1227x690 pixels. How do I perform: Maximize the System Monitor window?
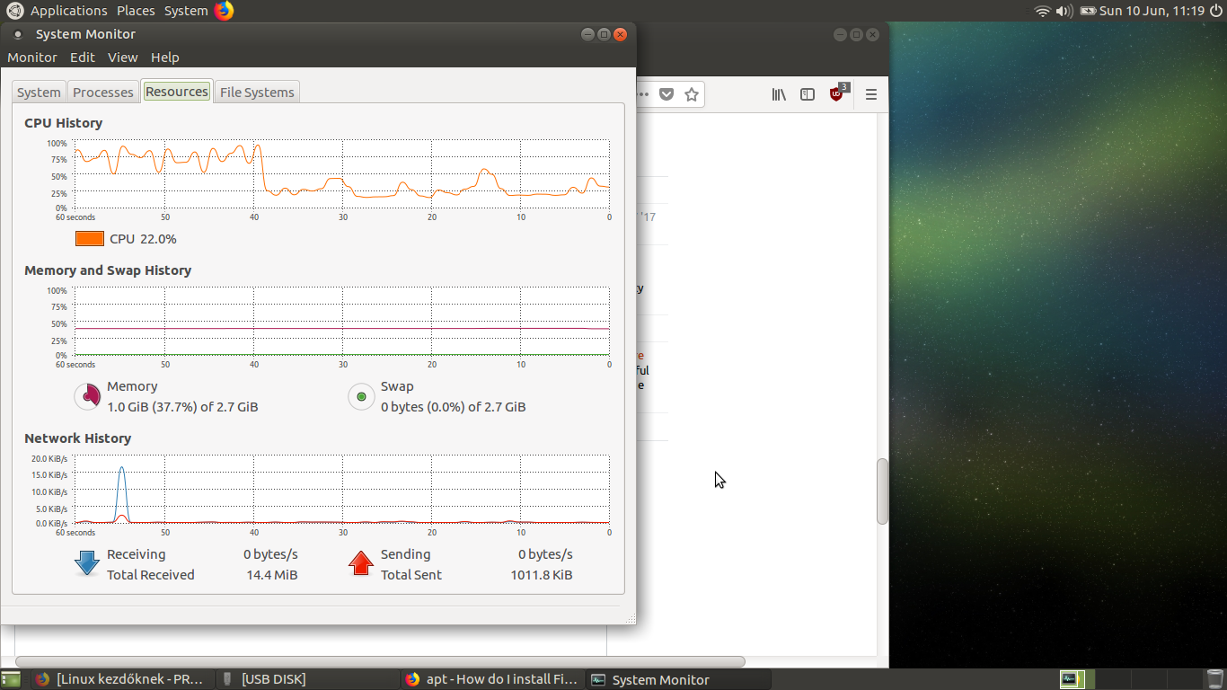(x=605, y=34)
